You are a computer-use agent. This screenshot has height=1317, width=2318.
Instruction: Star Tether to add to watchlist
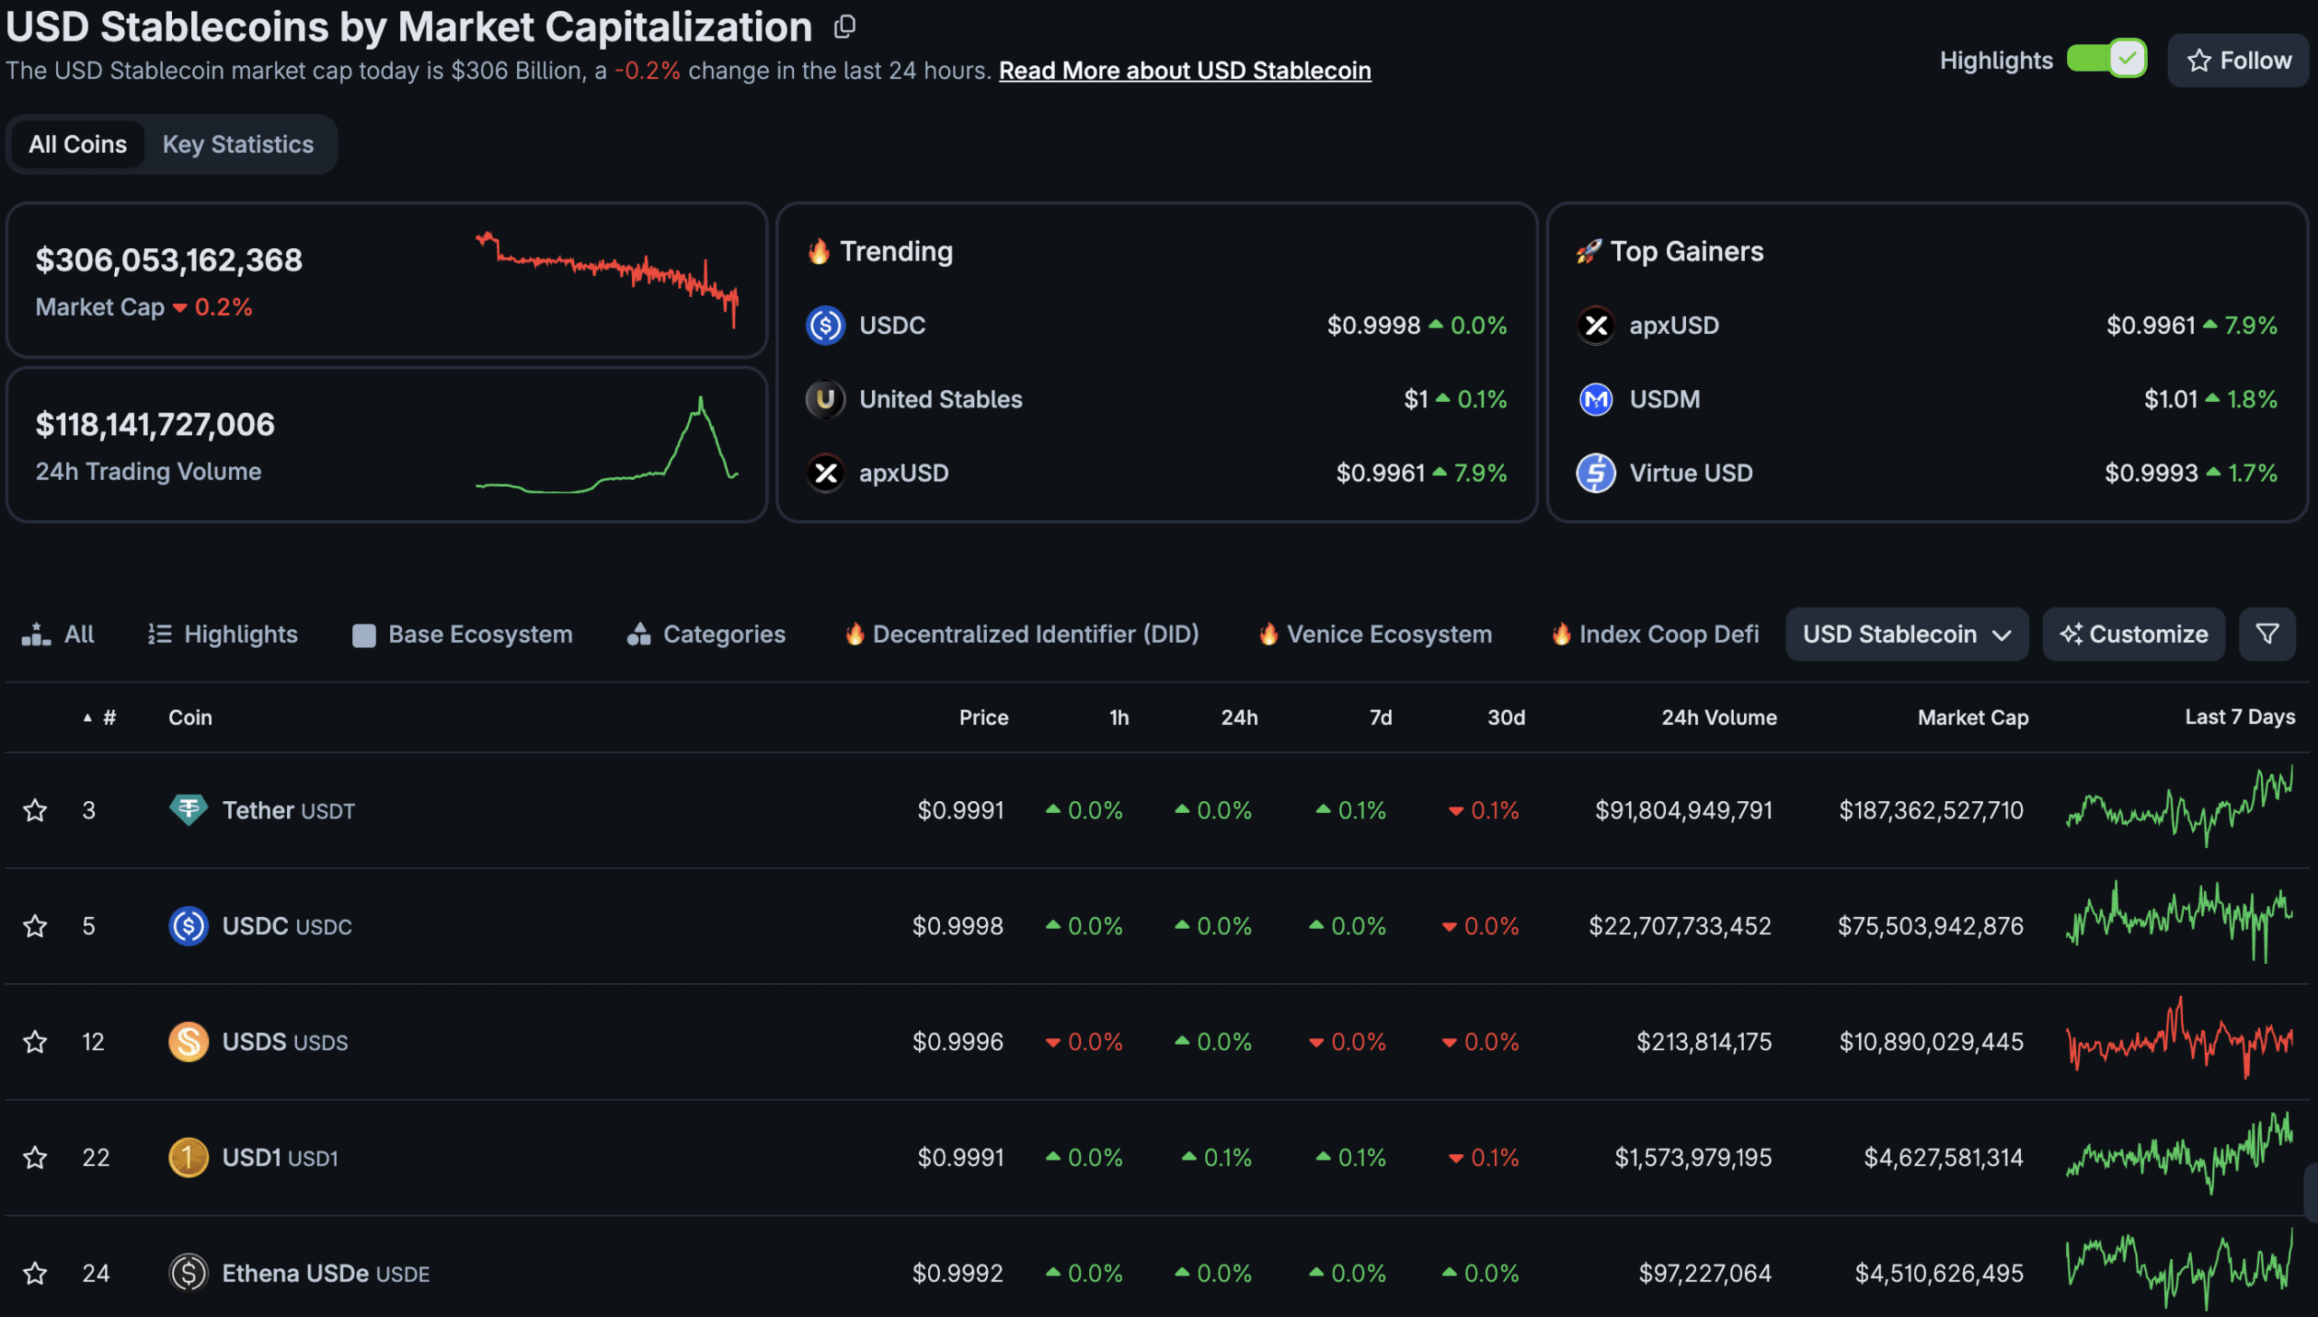pos(35,809)
